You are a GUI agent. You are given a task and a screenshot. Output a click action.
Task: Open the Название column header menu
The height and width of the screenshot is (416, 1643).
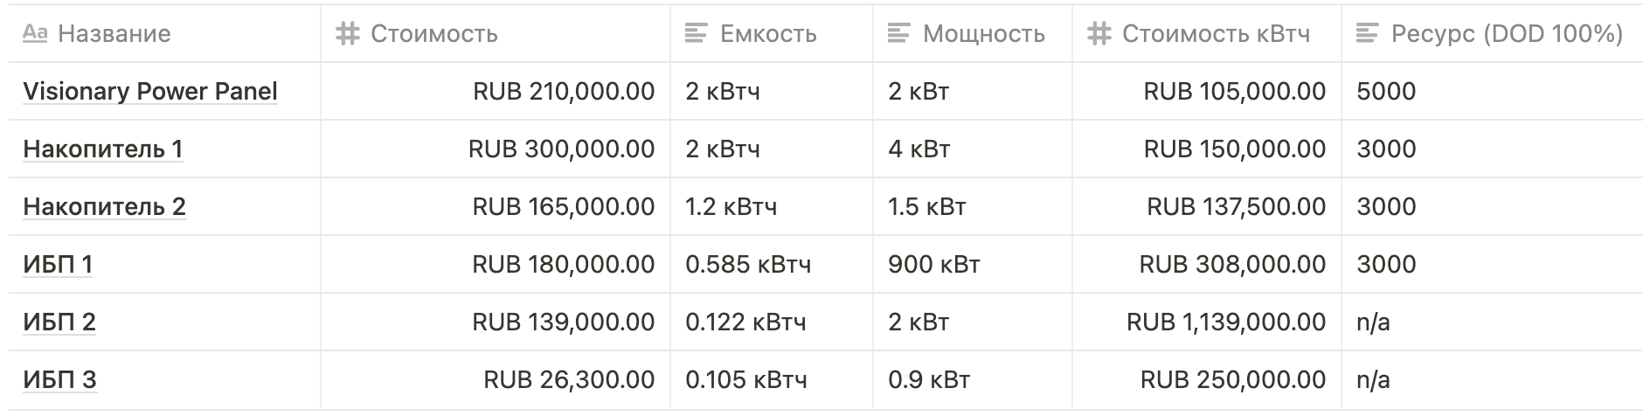point(164,33)
